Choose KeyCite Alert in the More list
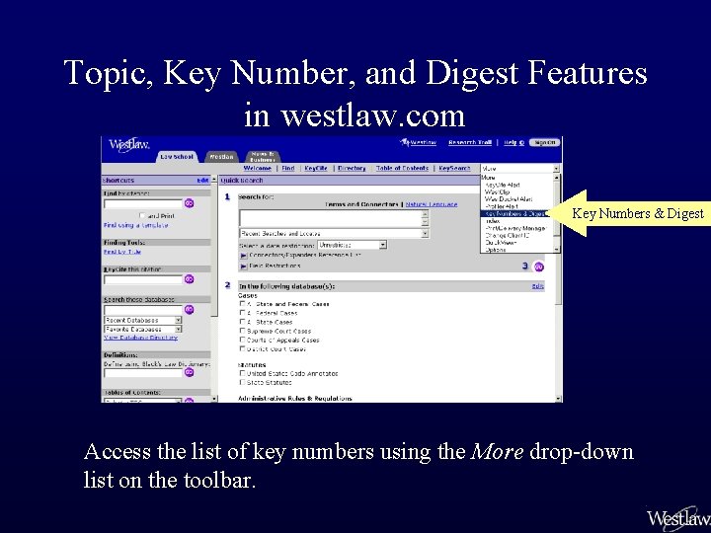The height and width of the screenshot is (533, 711). [503, 185]
